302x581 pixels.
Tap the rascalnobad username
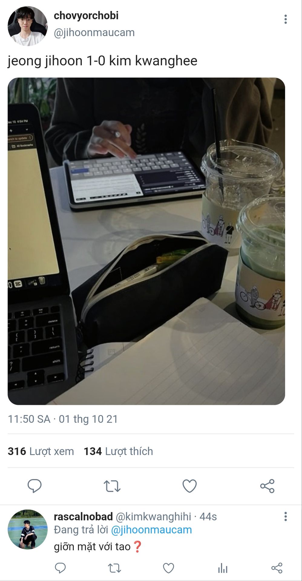83,517
